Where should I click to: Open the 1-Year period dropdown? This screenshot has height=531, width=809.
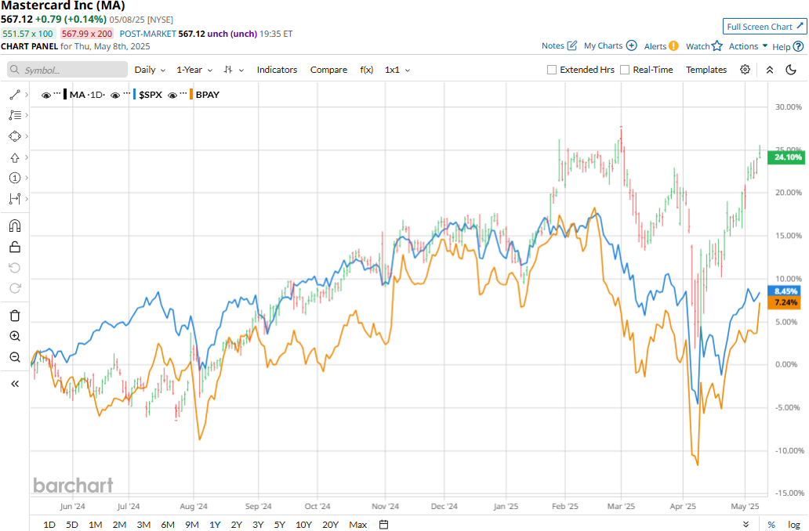pyautogui.click(x=194, y=70)
